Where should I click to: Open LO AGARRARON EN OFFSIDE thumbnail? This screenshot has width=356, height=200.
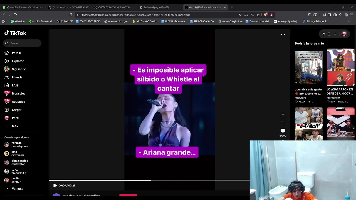point(340,67)
